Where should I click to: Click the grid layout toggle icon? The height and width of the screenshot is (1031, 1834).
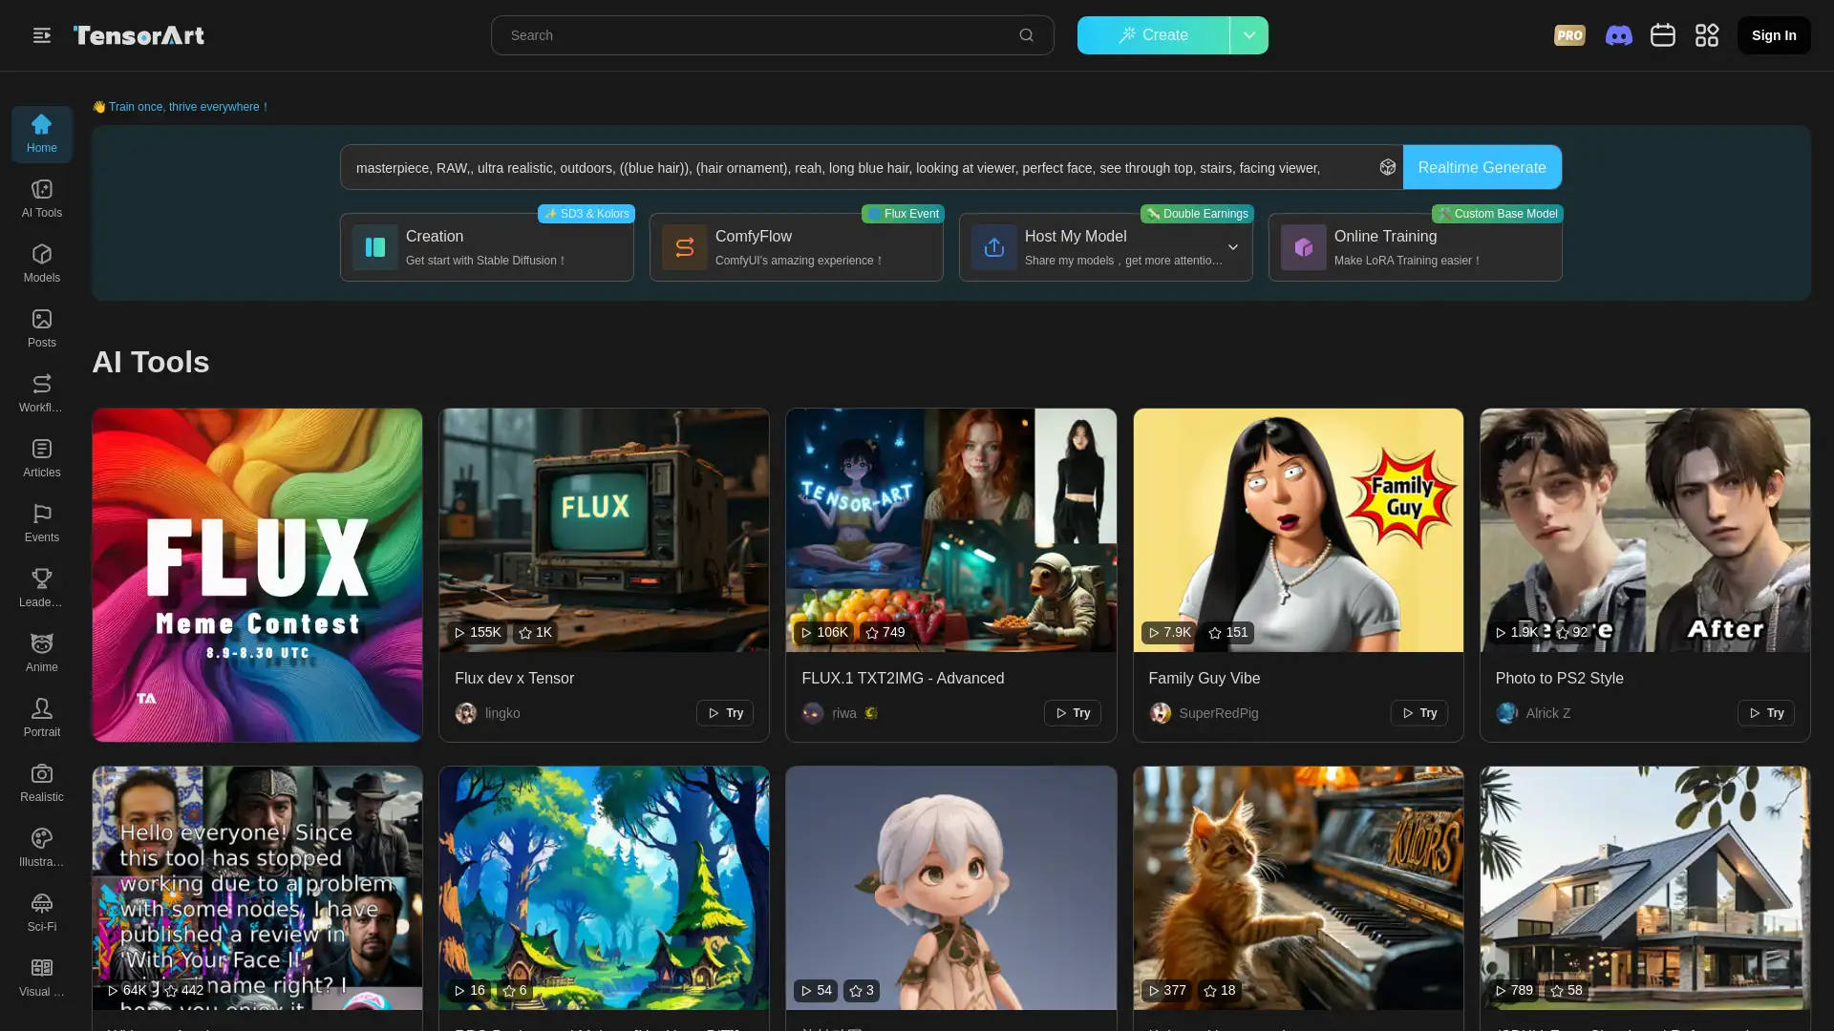[1707, 34]
